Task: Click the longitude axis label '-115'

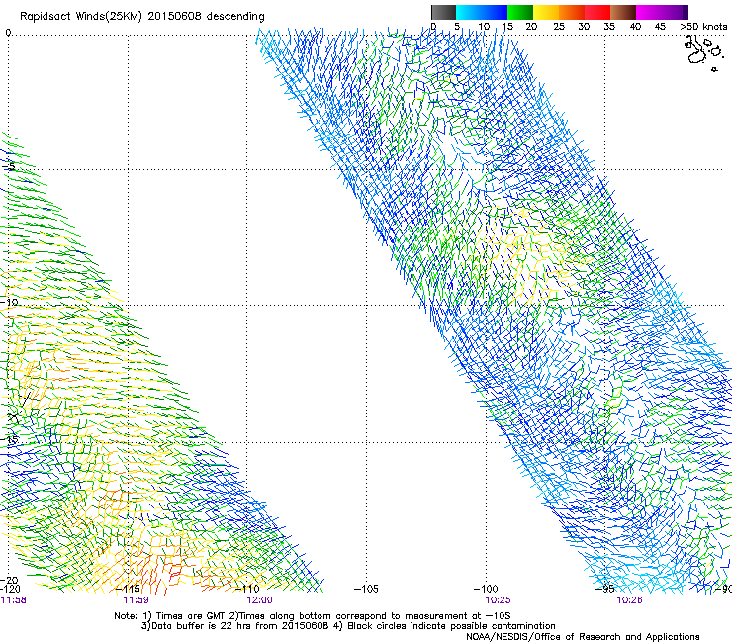Action: click(x=129, y=589)
